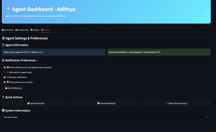216x132 pixels.
Task: Click the Agent Settings & Preferences heading
Action: [x=27, y=38]
